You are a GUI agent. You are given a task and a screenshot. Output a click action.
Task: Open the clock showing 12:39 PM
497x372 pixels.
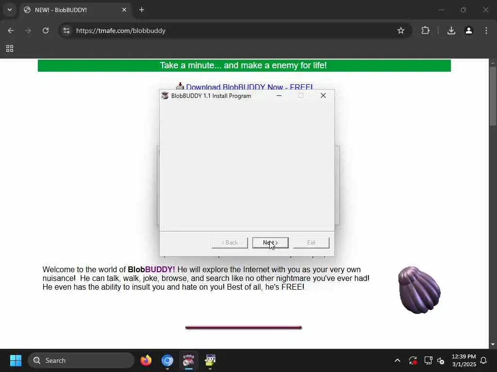point(464,360)
